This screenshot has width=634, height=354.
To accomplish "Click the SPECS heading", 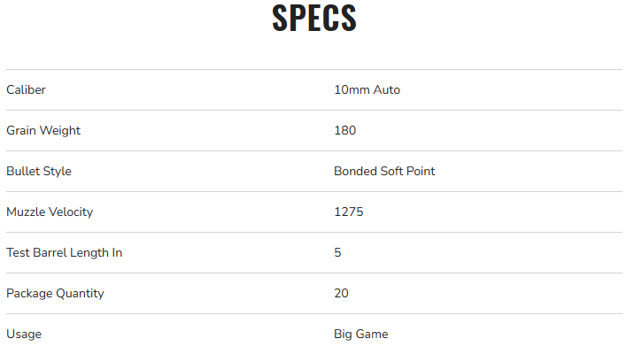I will 314,19.
